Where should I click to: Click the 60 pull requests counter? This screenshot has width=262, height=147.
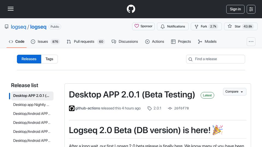click(101, 42)
